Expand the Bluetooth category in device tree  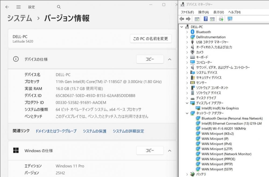[187, 32]
